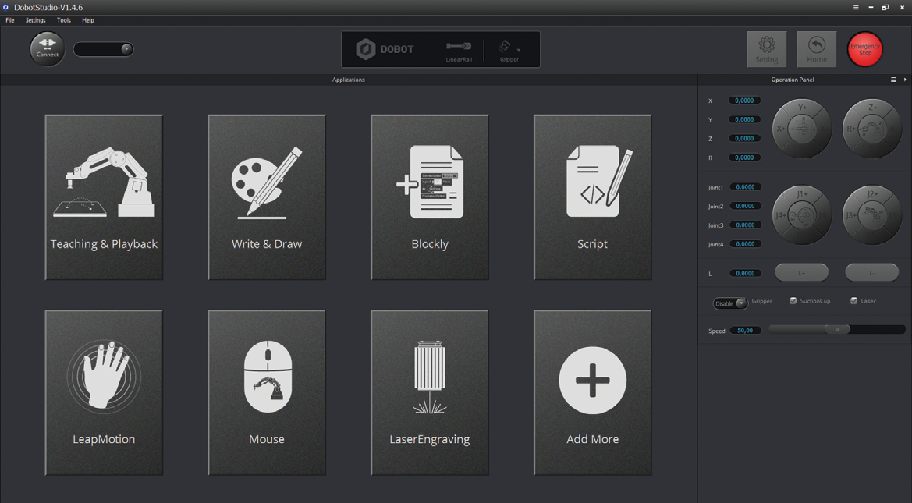
Task: Open the port selection dropdown near Connect
Action: coord(126,49)
